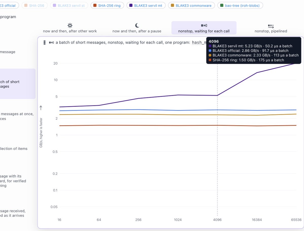Click the hash_m function name link

pos(199,43)
